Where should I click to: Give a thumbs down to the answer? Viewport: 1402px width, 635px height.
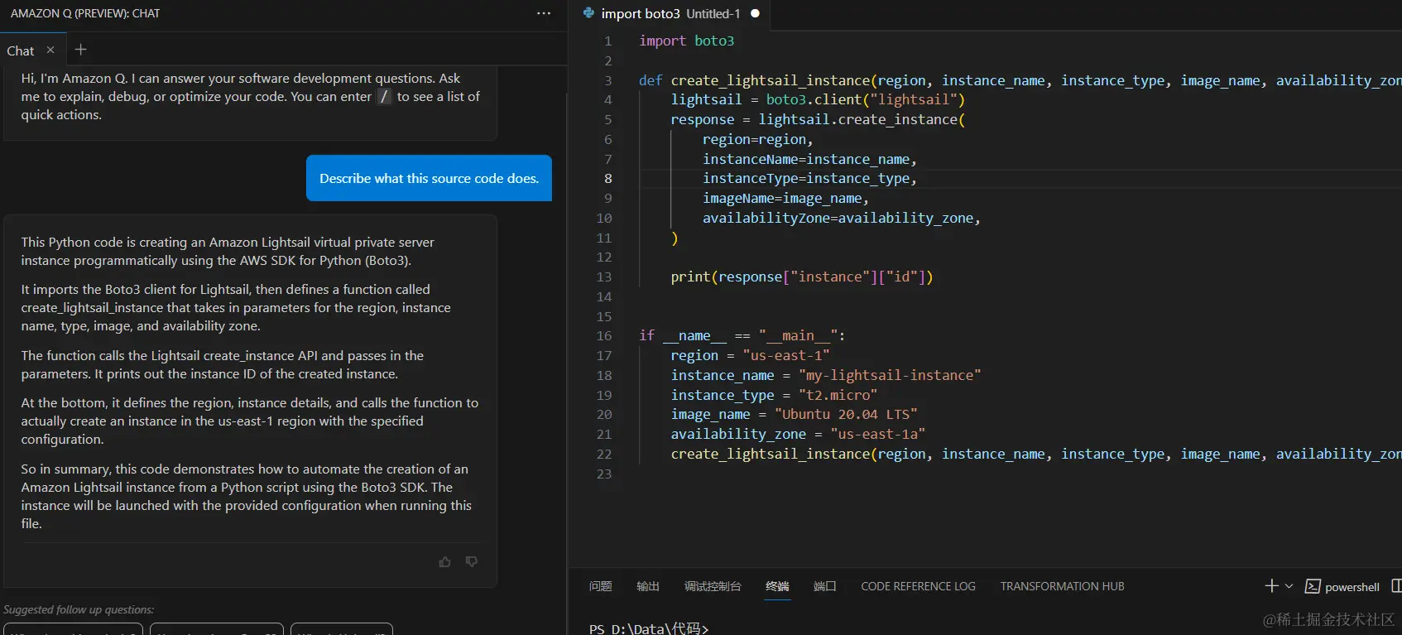coord(472,562)
